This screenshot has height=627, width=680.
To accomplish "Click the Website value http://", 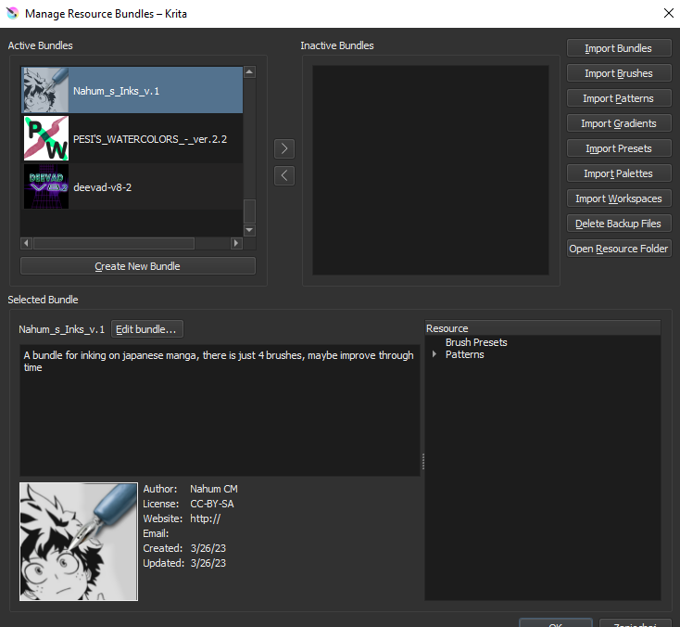I will point(205,518).
